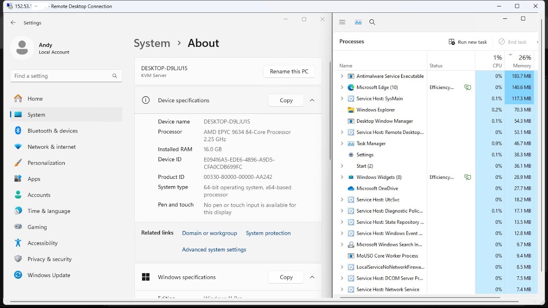Select Desktop Window Manager process
Image resolution: width=548 pixels, height=308 pixels.
(x=435, y=121)
